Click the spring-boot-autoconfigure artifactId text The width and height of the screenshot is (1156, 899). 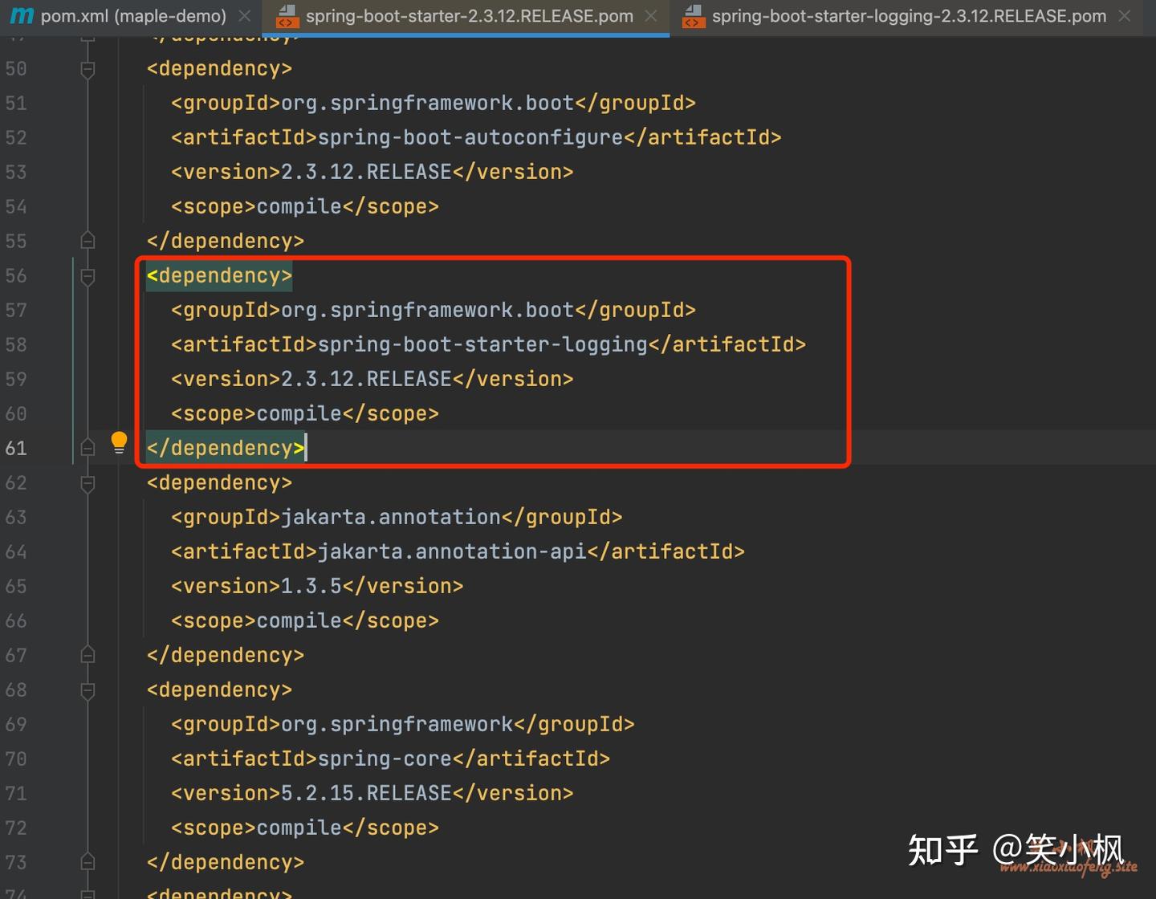[469, 136]
